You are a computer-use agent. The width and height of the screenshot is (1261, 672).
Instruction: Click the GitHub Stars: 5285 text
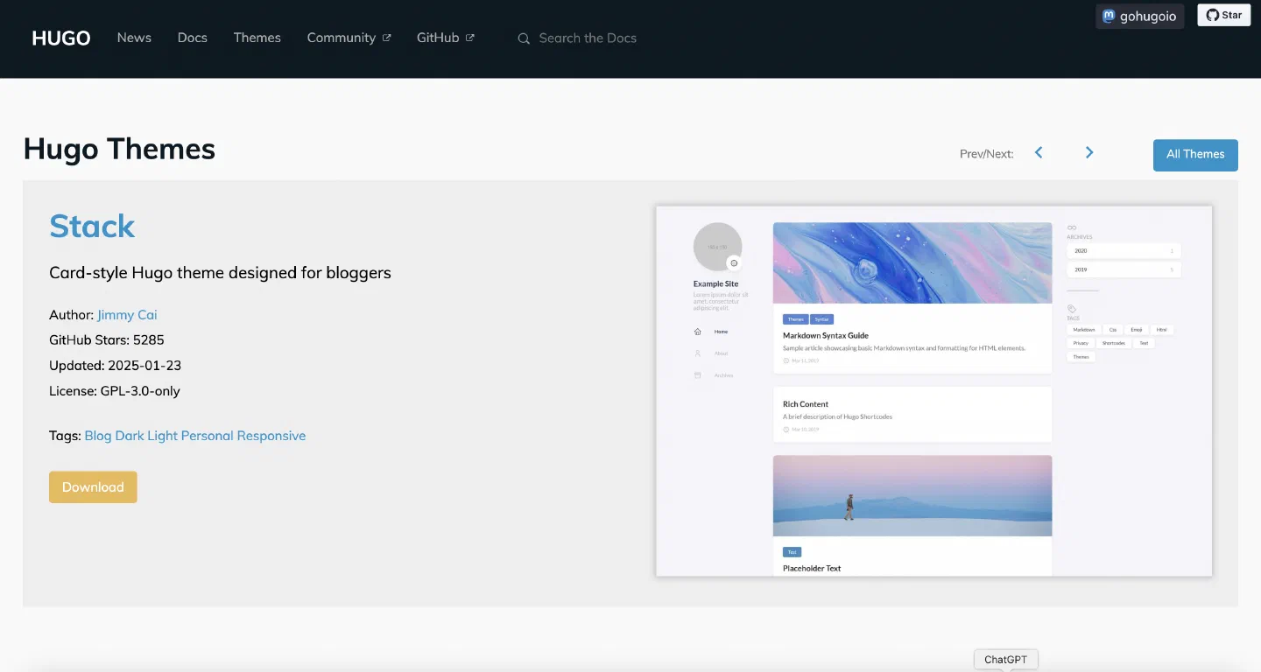pyautogui.click(x=107, y=340)
